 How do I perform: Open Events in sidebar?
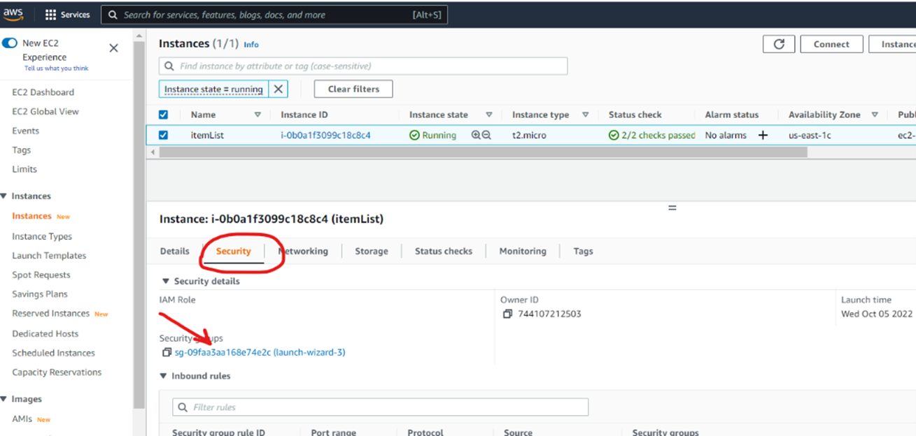(25, 131)
